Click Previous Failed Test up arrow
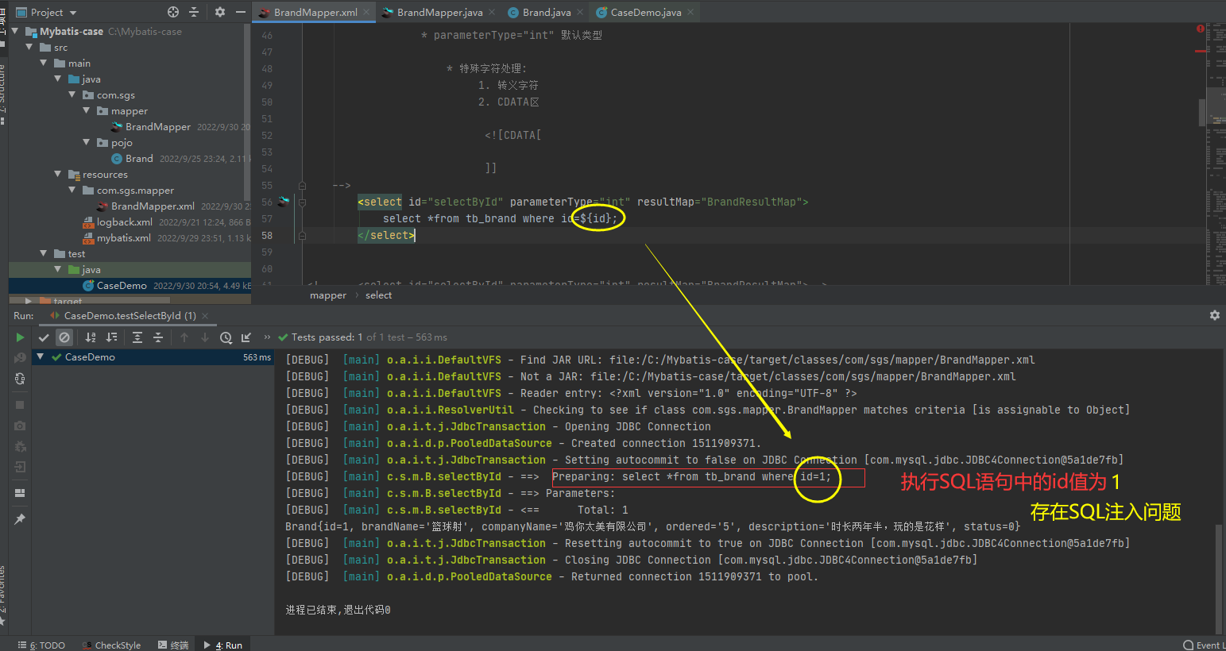The height and width of the screenshot is (651, 1226). coord(184,337)
